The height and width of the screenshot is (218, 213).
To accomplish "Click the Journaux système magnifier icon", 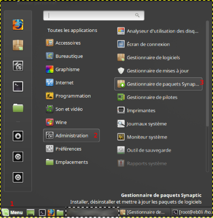I will coord(121,124).
